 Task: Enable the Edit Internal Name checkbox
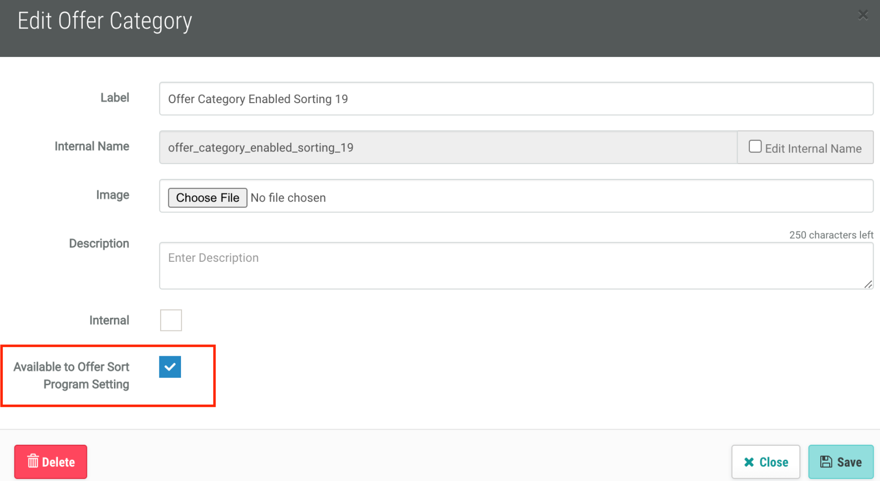tap(755, 147)
